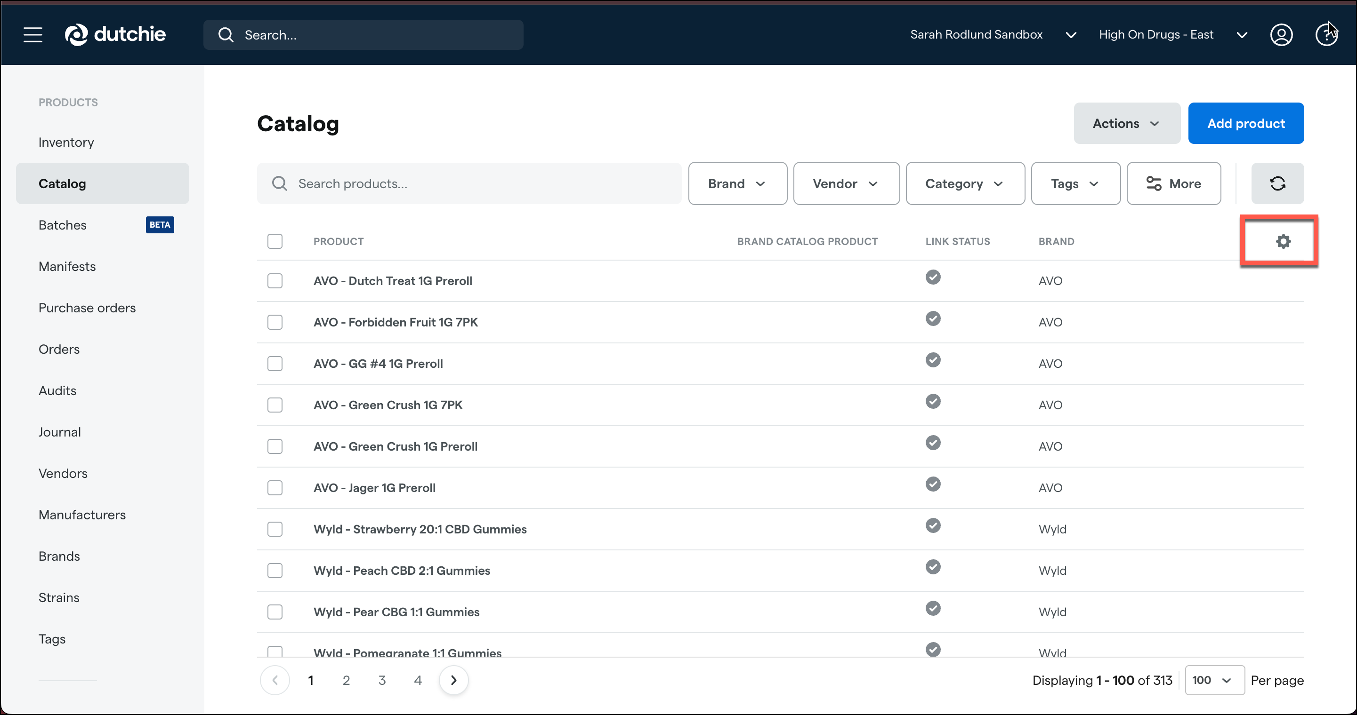Check the Wyld Strawberry 20:1 CBD Gummies row
Viewport: 1357px width, 715px height.
tap(275, 529)
